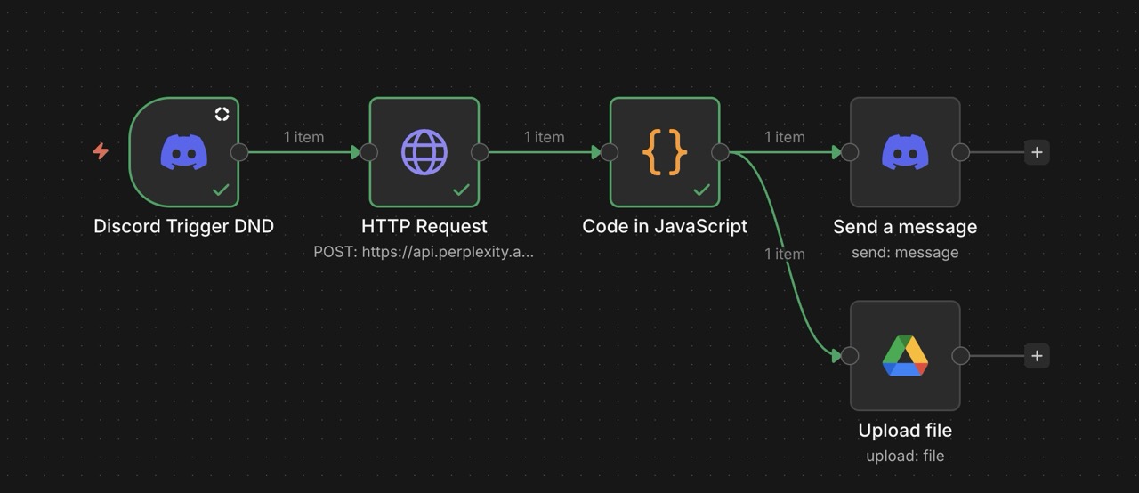Click the Discord Trigger DND output connector

click(x=239, y=152)
